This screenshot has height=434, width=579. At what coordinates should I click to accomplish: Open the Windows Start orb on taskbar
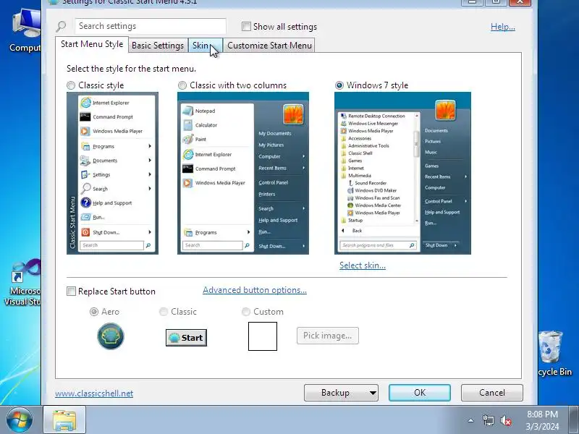19,420
